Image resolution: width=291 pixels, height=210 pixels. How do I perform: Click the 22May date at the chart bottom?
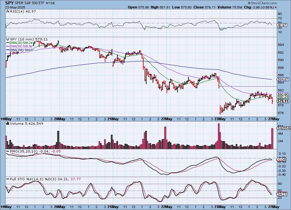pyautogui.click(x=167, y=207)
